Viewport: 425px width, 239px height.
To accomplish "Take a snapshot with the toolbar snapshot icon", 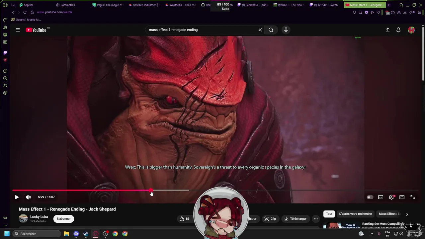I will [x=360, y=12].
